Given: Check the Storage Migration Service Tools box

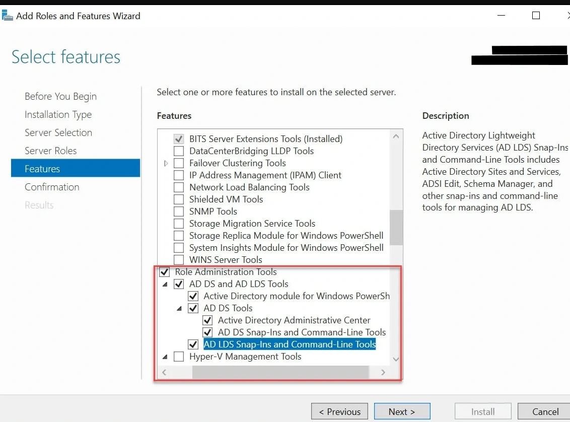Looking at the screenshot, I should (x=178, y=224).
